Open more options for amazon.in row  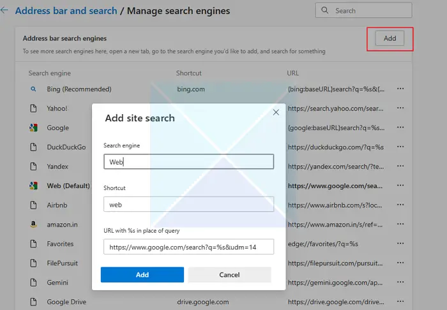click(x=400, y=224)
